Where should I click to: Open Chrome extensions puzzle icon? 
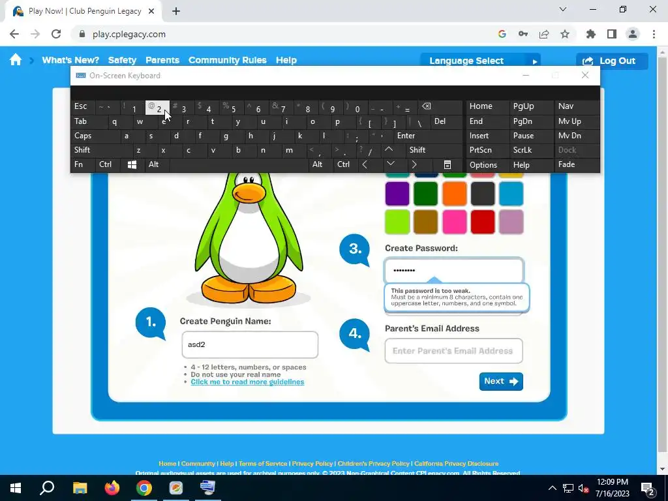[590, 34]
